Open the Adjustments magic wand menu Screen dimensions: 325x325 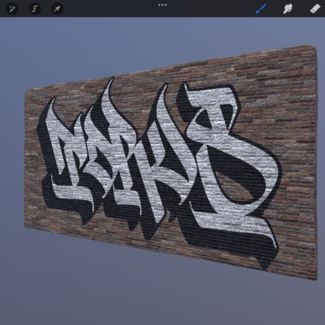(x=11, y=9)
